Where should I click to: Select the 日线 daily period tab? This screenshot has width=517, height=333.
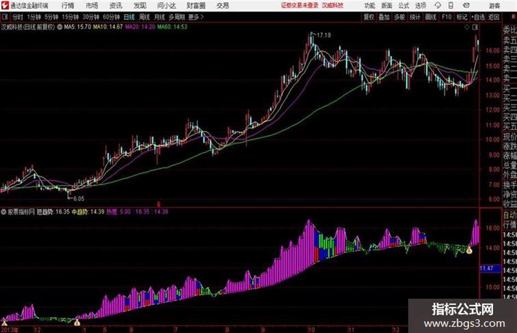[129, 17]
